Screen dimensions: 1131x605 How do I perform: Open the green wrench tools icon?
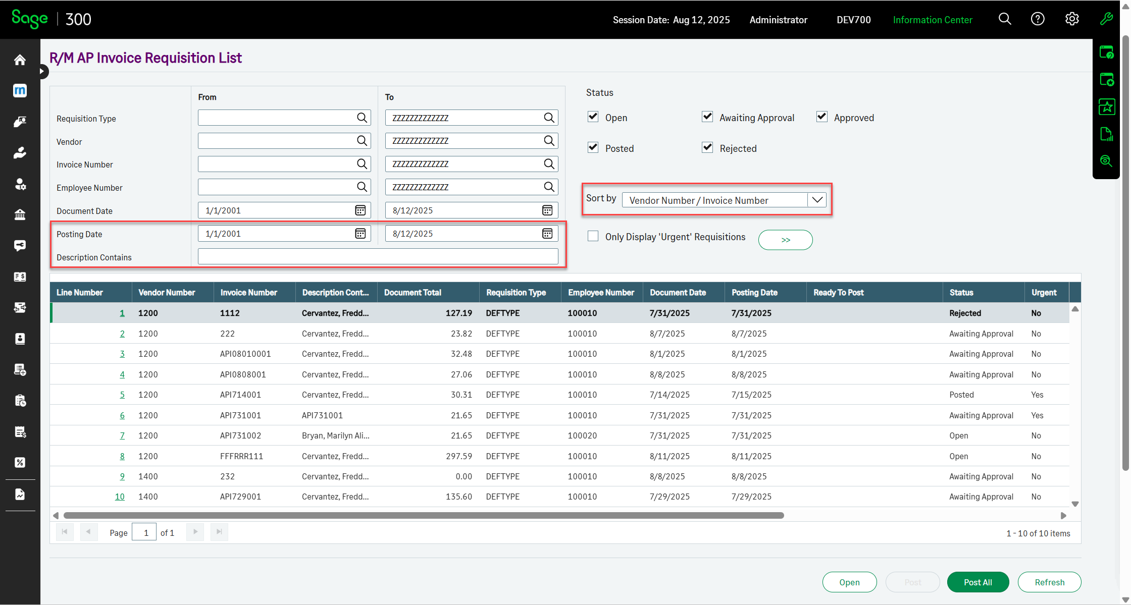pos(1106,19)
